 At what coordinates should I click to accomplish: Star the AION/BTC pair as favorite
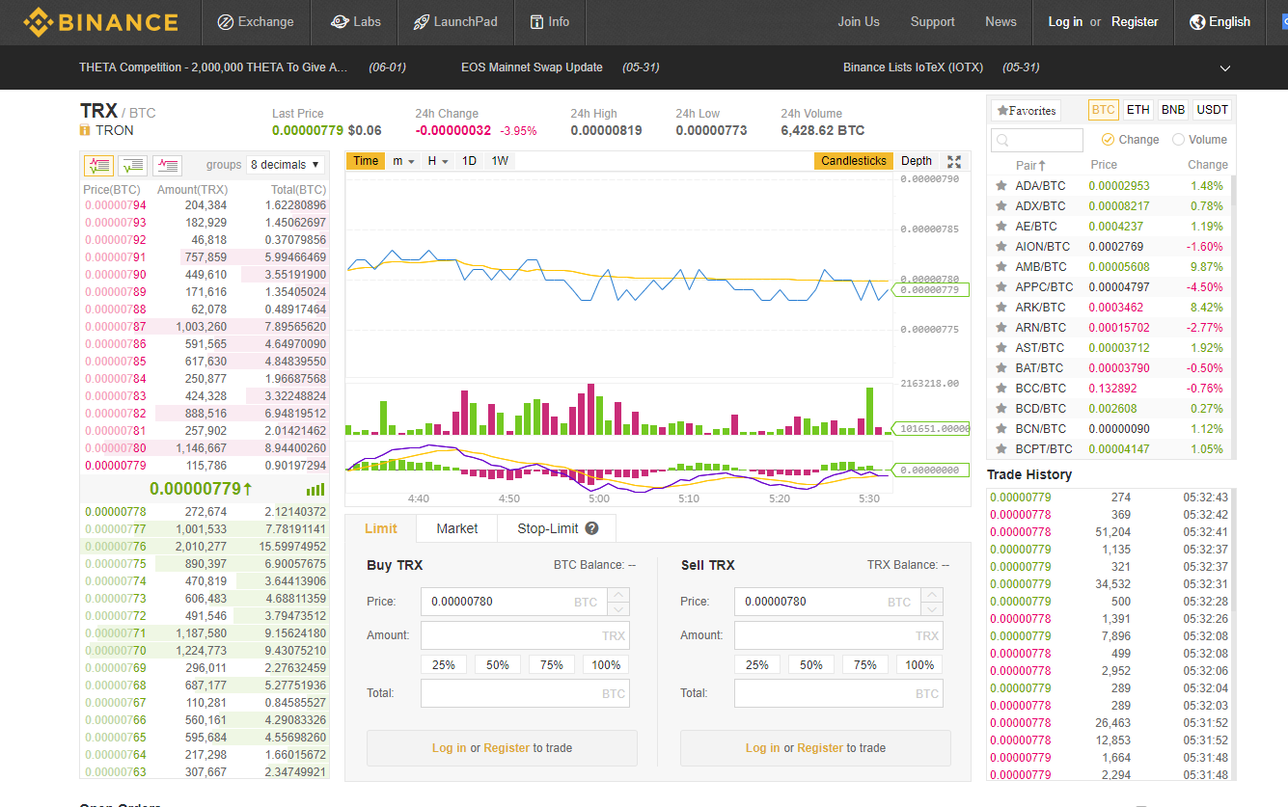(1001, 247)
